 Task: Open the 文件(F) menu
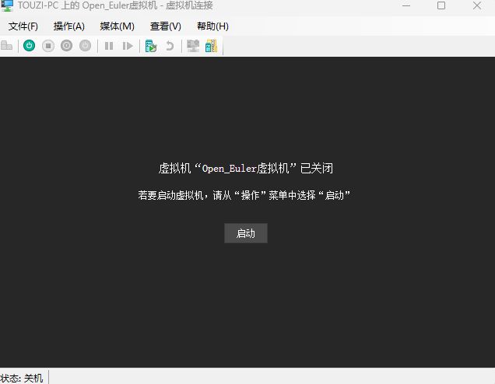pos(23,26)
